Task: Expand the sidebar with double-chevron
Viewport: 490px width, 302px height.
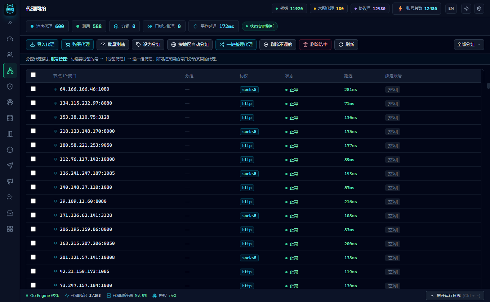Action: point(10,22)
